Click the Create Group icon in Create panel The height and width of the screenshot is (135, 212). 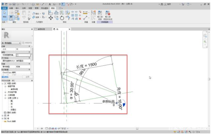click(x=93, y=13)
